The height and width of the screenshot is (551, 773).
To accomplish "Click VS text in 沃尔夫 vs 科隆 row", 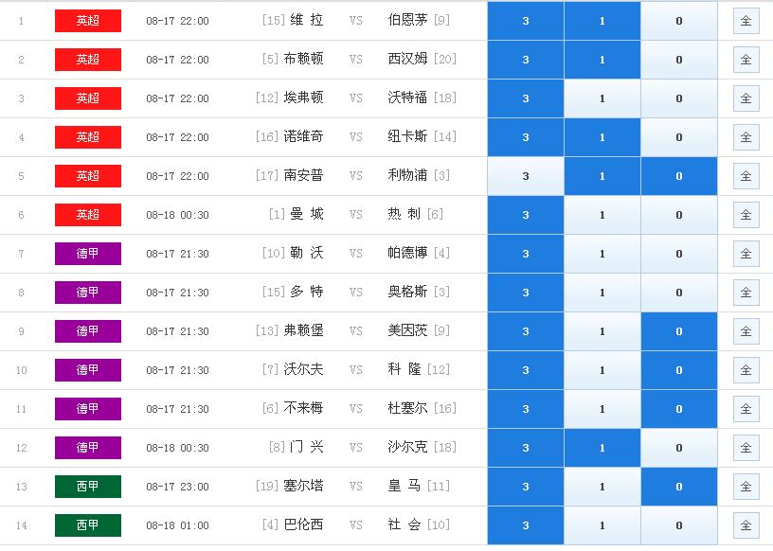I will (356, 370).
